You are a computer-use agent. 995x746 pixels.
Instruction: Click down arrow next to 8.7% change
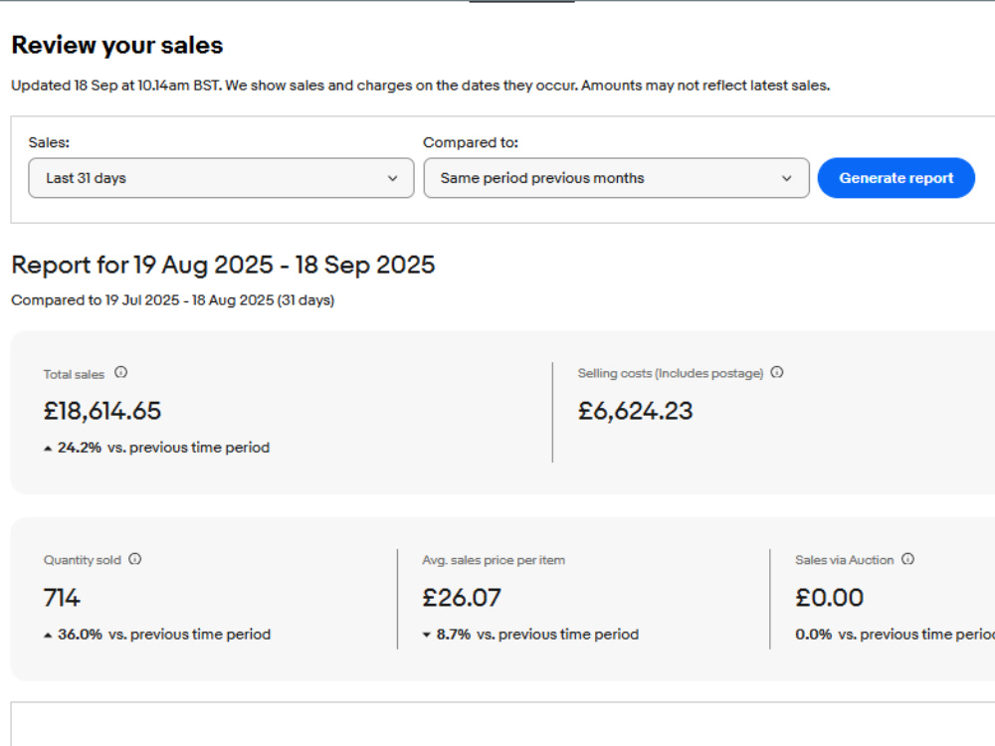click(427, 635)
